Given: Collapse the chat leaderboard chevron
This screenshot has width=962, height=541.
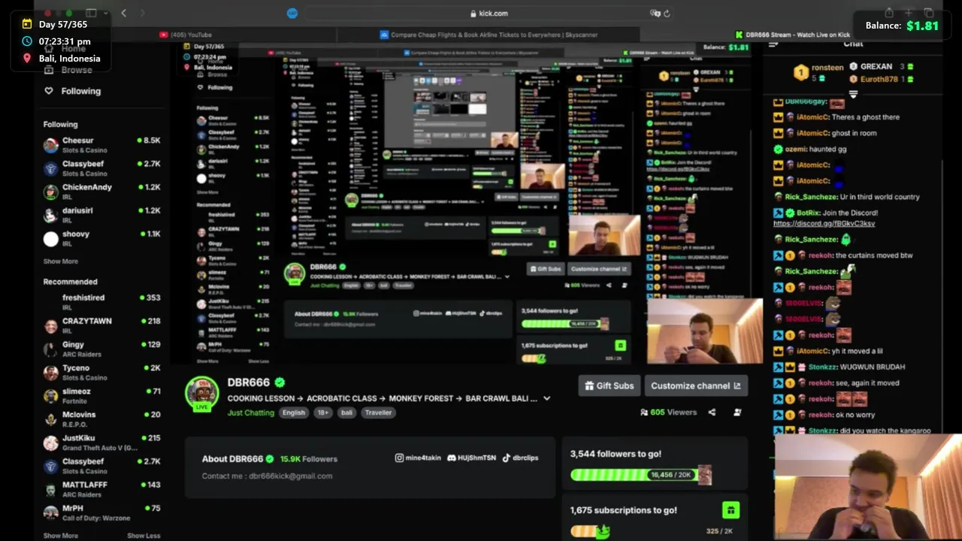Looking at the screenshot, I should point(853,94).
